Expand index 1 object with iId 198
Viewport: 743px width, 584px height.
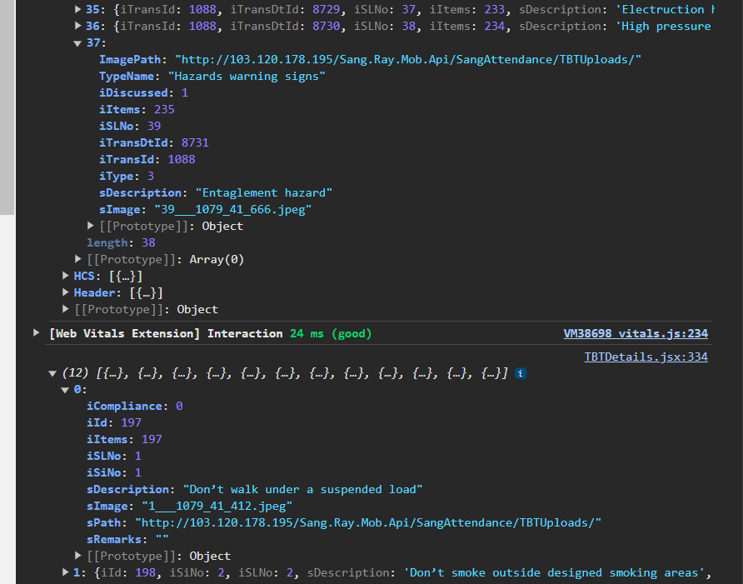(x=66, y=572)
